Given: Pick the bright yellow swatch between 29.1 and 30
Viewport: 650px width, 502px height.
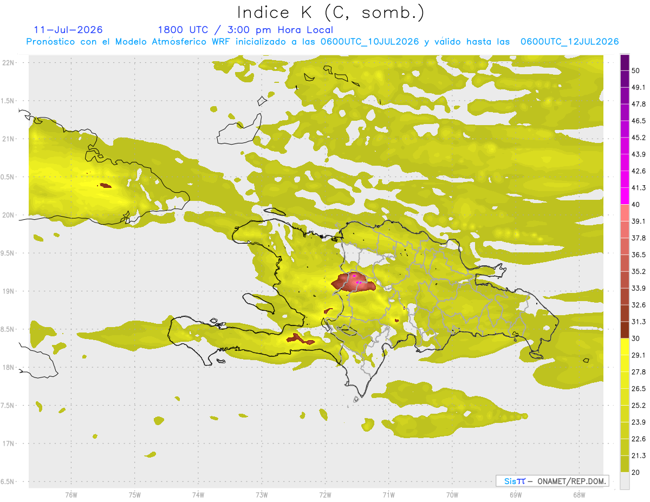Looking at the screenshot, I should pyautogui.click(x=625, y=347).
